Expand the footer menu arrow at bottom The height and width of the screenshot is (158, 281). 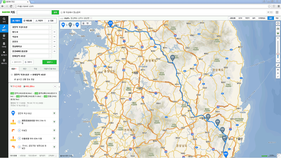coord(56,156)
